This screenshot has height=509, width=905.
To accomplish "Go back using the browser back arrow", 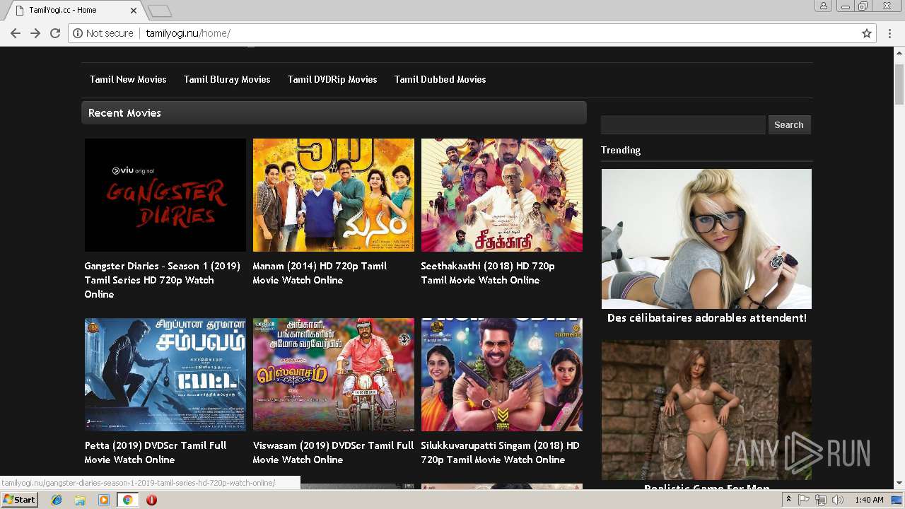I will pyautogui.click(x=16, y=33).
